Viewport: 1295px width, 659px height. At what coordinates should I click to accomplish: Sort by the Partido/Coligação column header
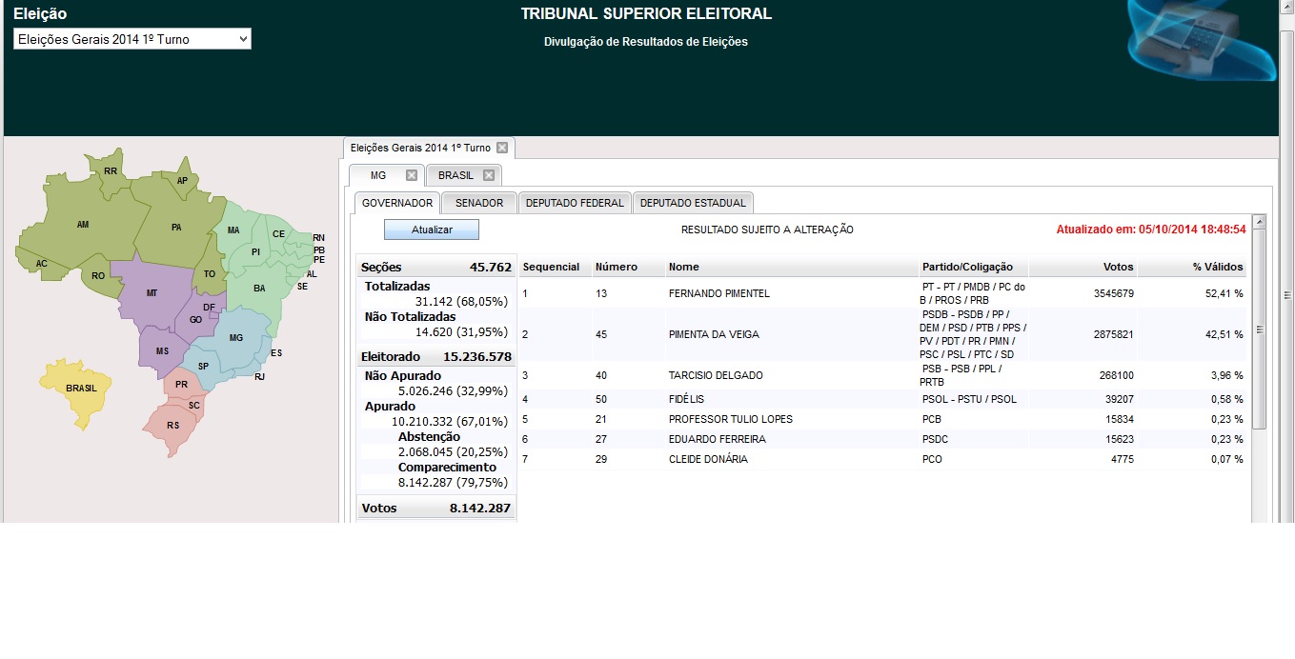(967, 267)
